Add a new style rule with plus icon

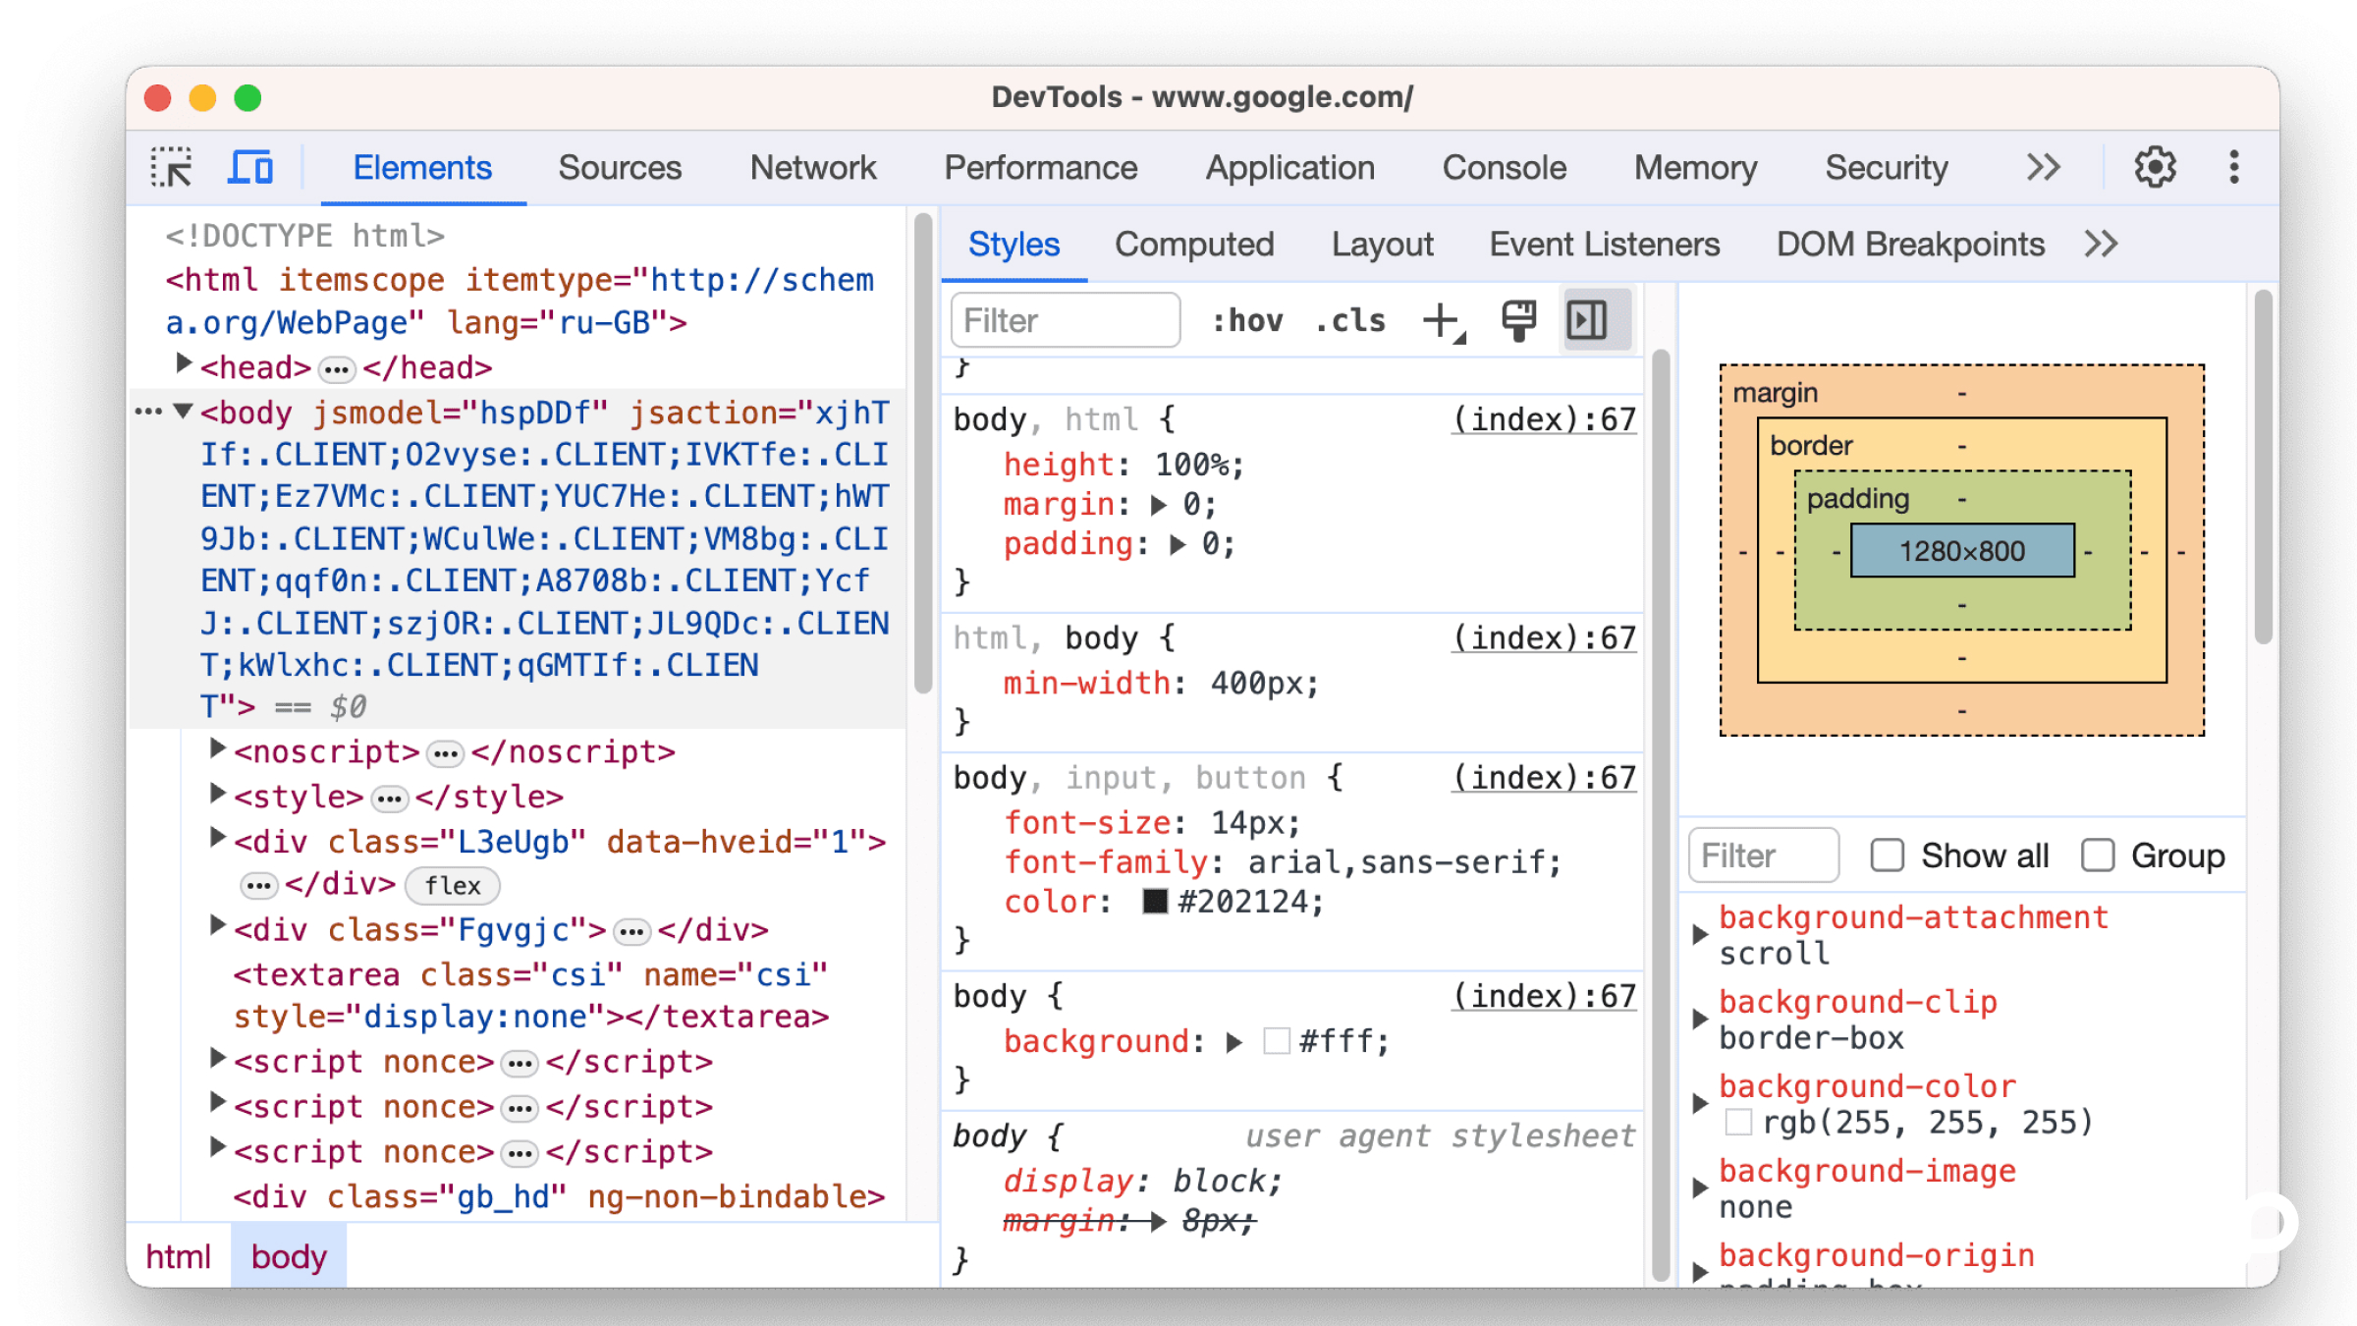(1440, 319)
